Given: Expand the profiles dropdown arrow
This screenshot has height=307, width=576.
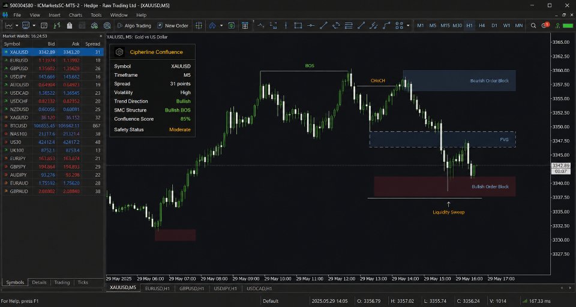Looking at the screenshot, I should tap(34, 26).
